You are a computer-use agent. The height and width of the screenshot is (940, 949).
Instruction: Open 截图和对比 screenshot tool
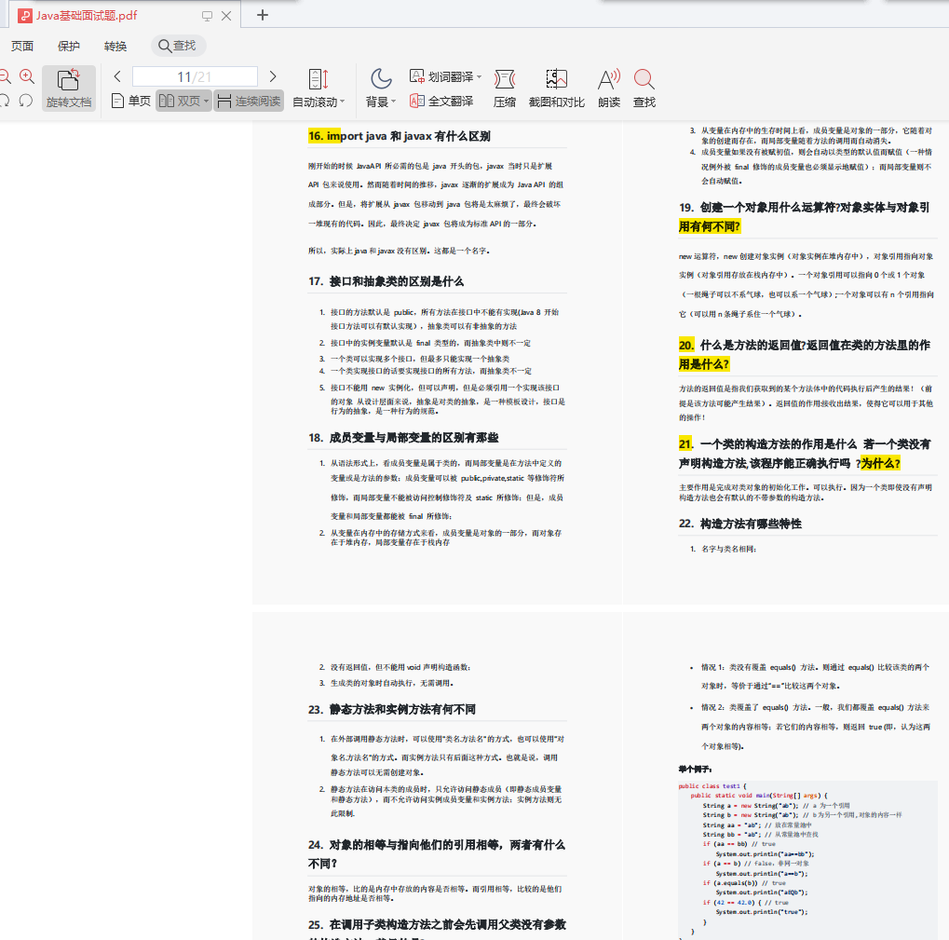click(556, 89)
